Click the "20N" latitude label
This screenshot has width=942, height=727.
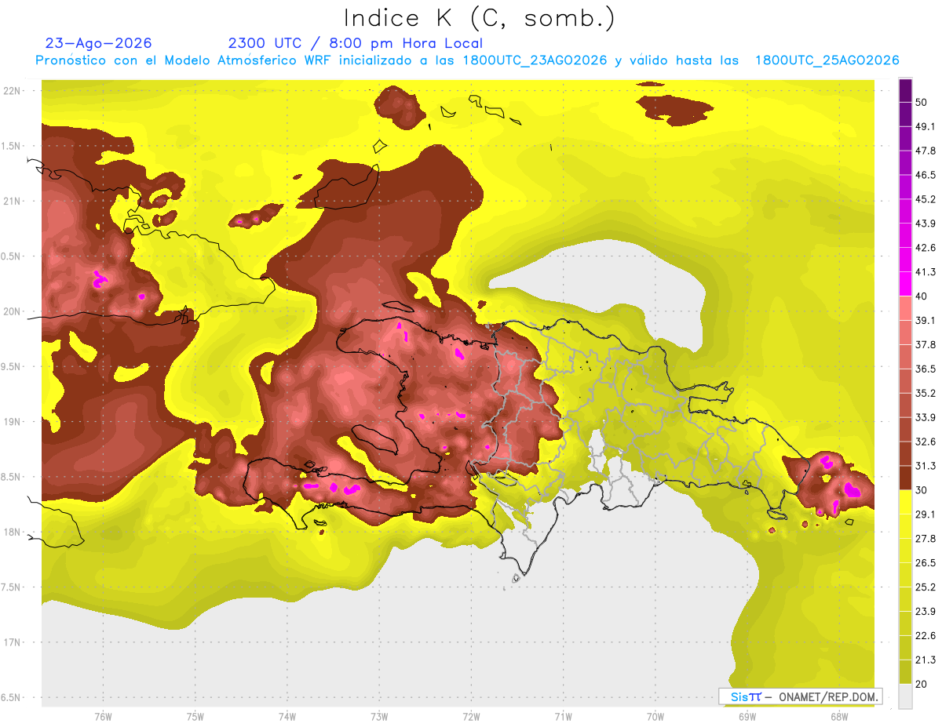pyautogui.click(x=13, y=311)
